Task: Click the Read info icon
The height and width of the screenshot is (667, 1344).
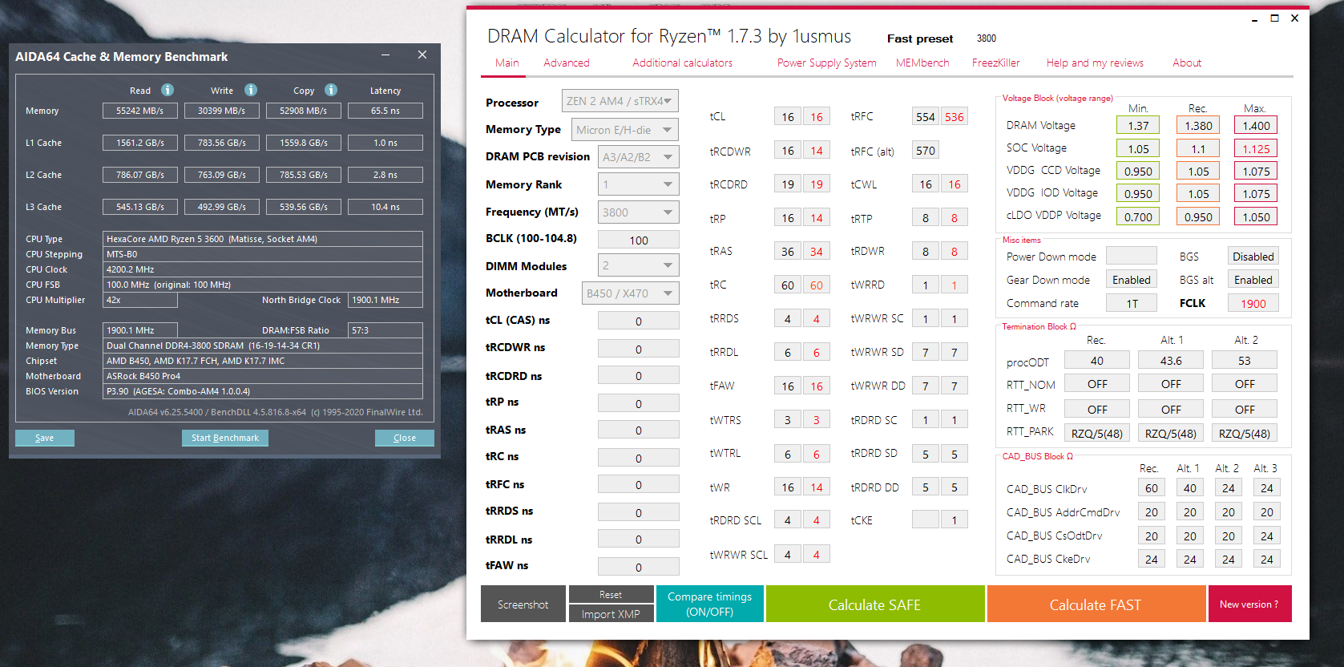Action: click(167, 90)
